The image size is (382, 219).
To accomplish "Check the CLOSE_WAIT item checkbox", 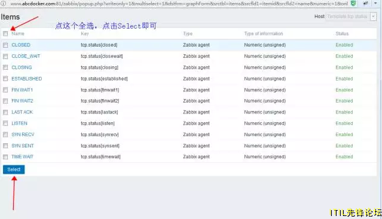I will coord(5,56).
